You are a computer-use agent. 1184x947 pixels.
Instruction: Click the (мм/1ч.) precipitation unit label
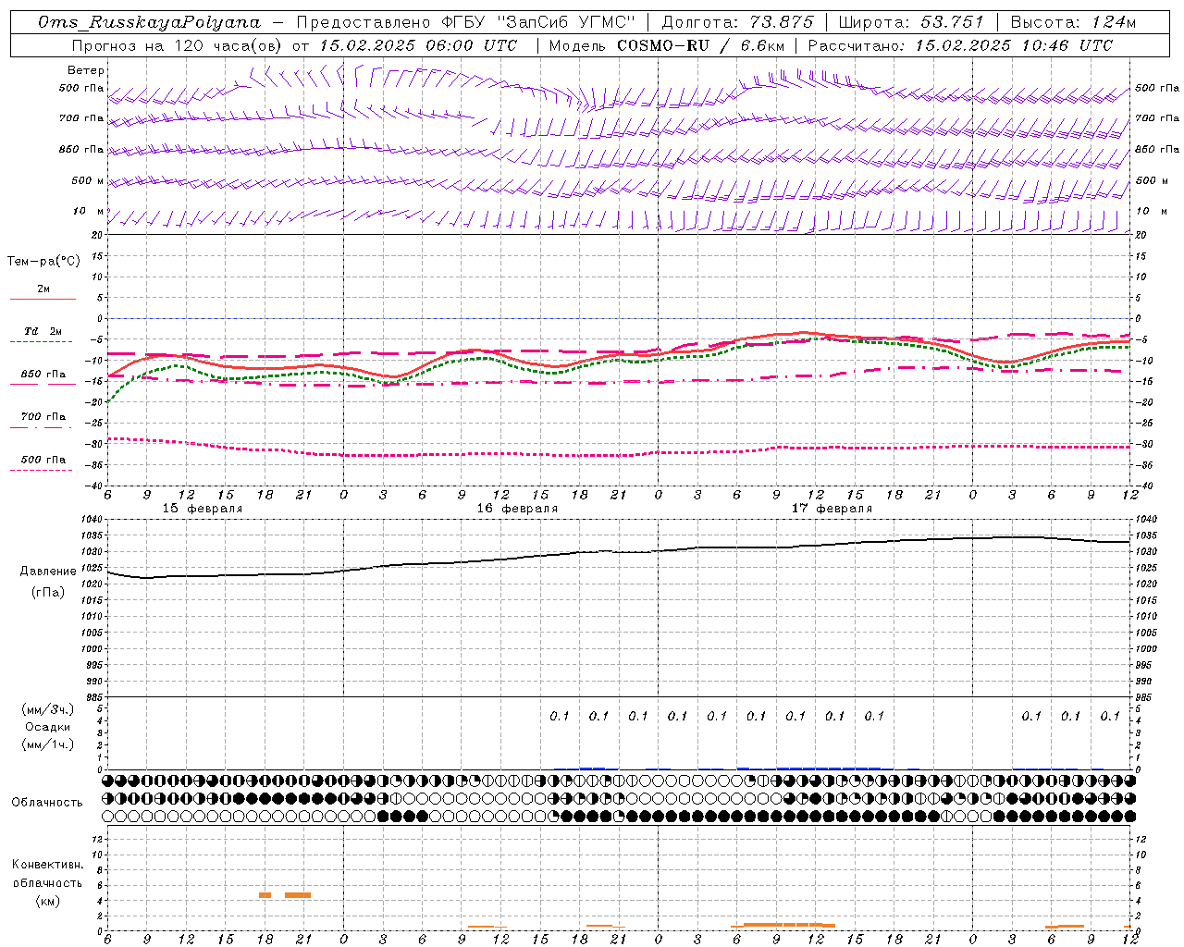pyautogui.click(x=48, y=744)
